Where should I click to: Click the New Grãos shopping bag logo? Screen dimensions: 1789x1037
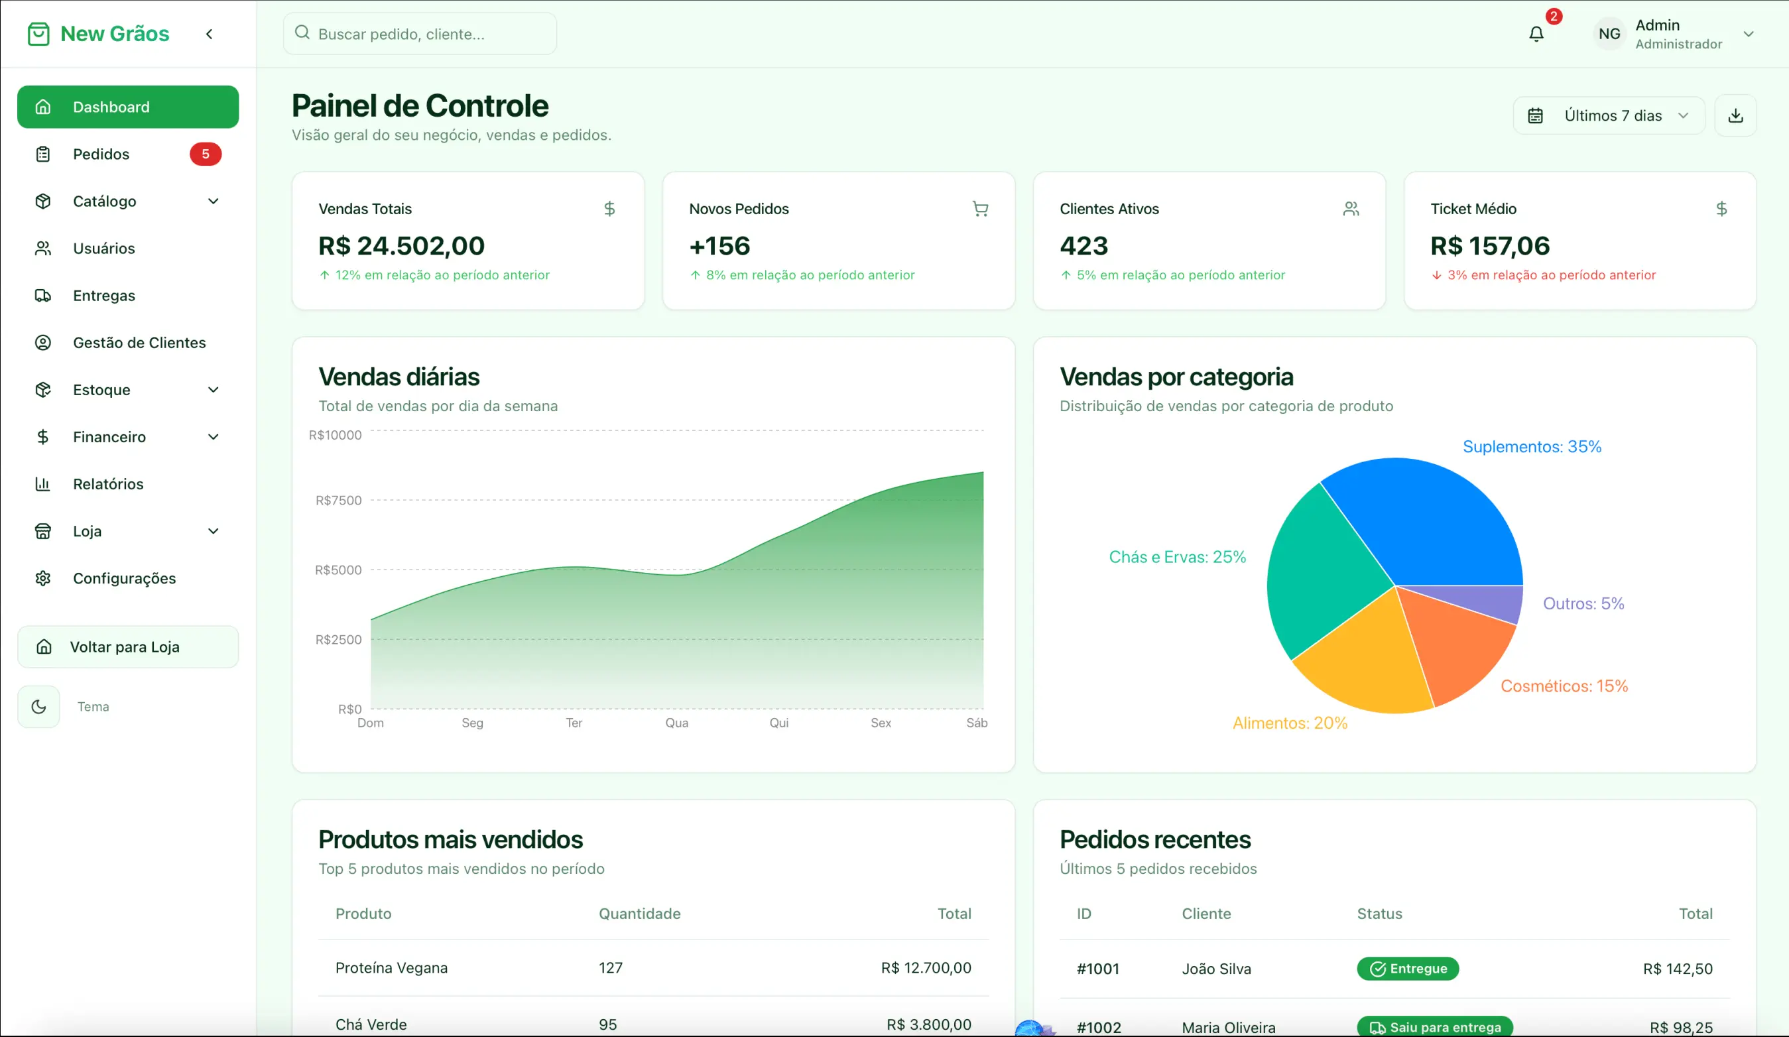38,34
